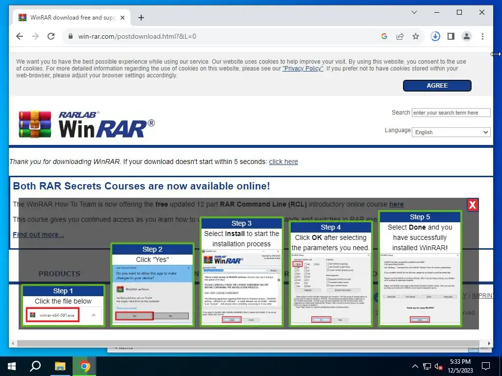Click the horizontal page scrollbar

coord(248,343)
